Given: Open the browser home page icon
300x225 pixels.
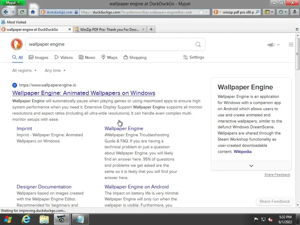Looking at the screenshot, I should pos(33,12).
